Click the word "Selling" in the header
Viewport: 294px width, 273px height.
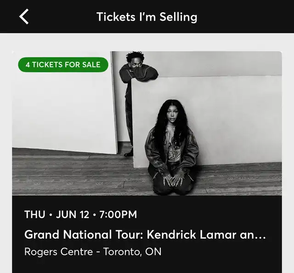[x=178, y=17]
